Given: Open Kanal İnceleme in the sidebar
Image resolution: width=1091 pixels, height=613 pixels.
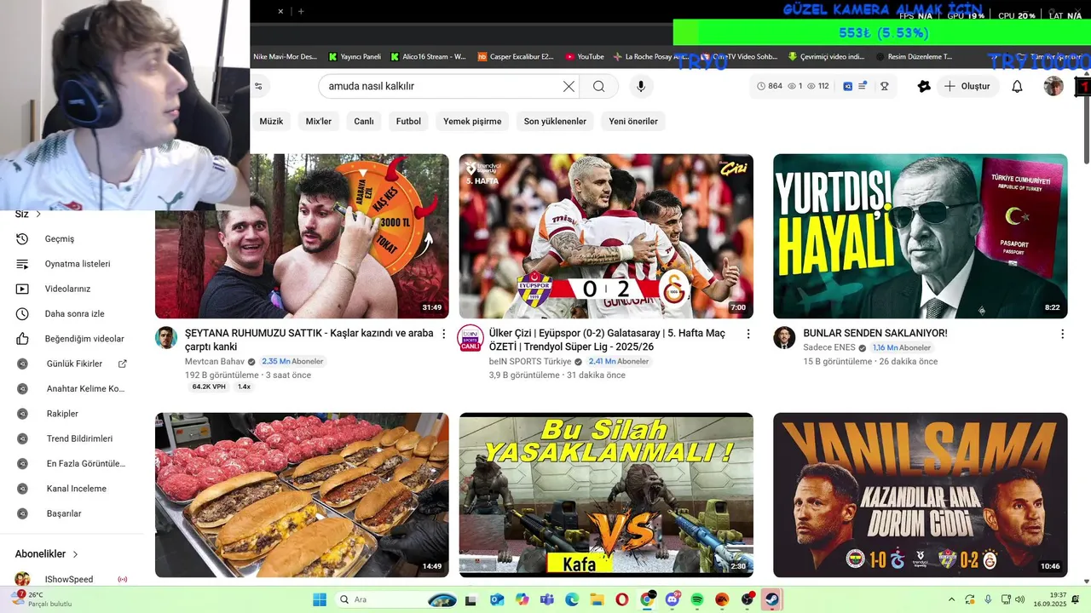Looking at the screenshot, I should (x=77, y=489).
